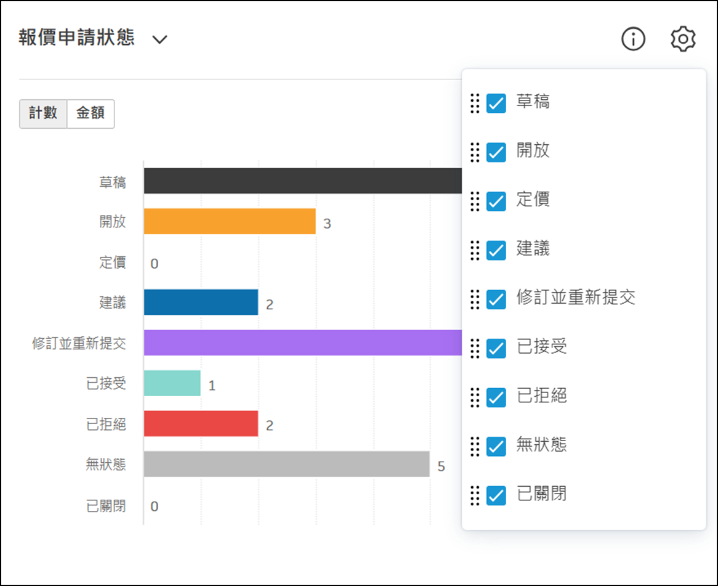Click the orange 開放 bar
Viewport: 718px width, 586px height.
click(229, 221)
